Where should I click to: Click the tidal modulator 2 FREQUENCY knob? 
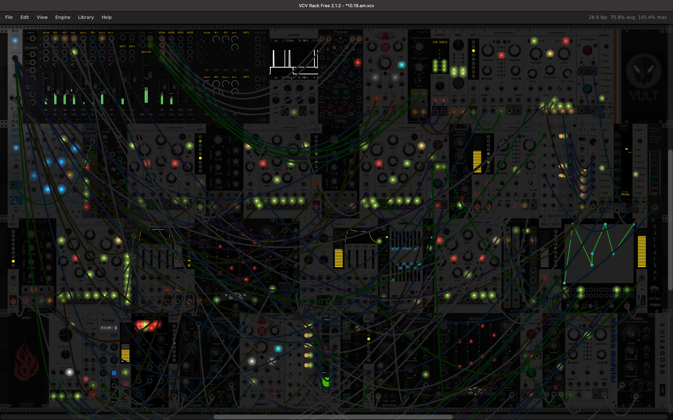pyautogui.click(x=536, y=53)
